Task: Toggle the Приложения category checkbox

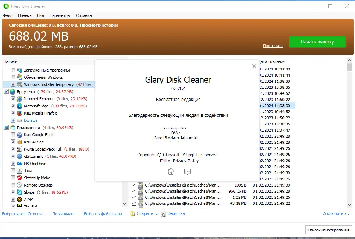Action: click(6, 128)
